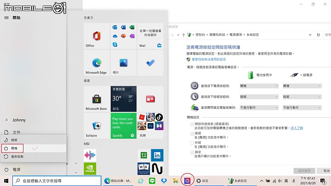Screen dimensions: 331x186
Task: Refresh the Control Panel page
Action: click(318, 35)
